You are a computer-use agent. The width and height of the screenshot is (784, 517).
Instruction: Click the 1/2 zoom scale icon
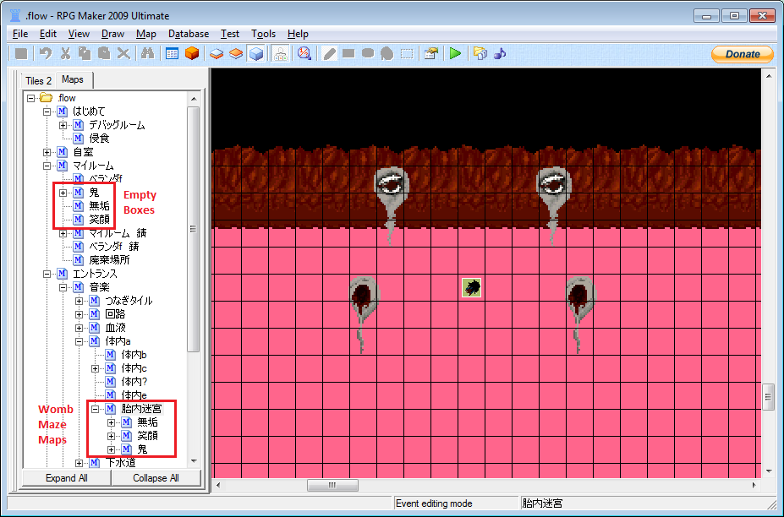[x=304, y=53]
